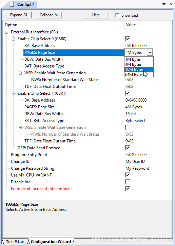Click the Expand All button
The height and width of the screenshot is (246, 175).
point(19,15)
